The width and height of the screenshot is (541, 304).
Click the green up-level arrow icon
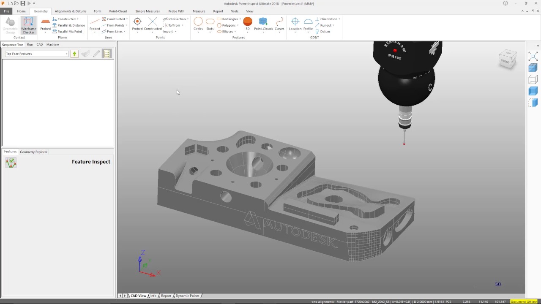[74, 54]
